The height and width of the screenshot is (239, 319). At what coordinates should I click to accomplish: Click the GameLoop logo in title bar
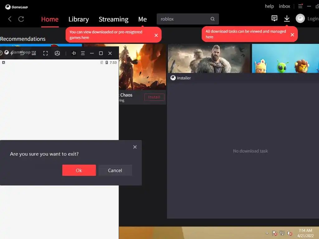tap(17, 7)
